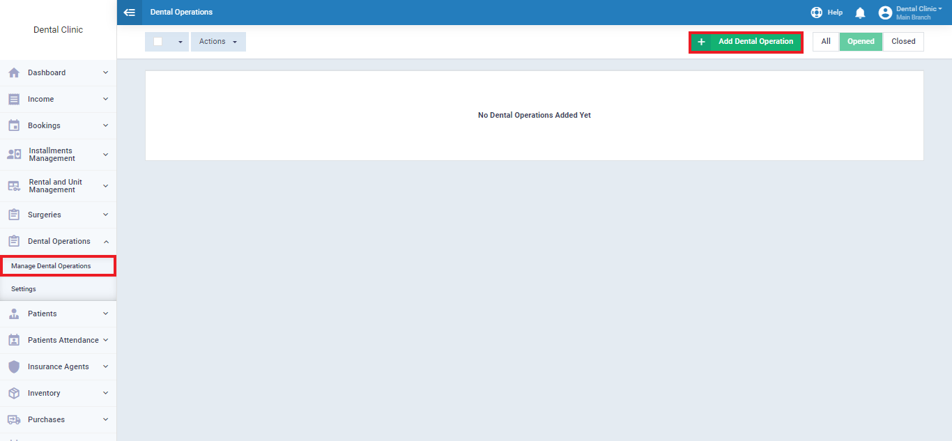Click the plus icon on Add Dental Operation
Image resolution: width=952 pixels, height=441 pixels.
701,42
